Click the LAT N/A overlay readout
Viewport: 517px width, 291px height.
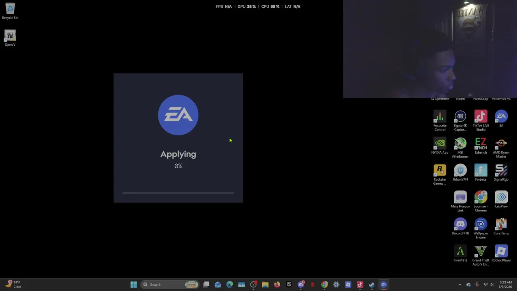pos(292,6)
